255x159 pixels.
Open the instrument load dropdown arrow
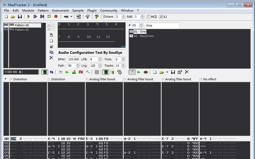point(167,72)
